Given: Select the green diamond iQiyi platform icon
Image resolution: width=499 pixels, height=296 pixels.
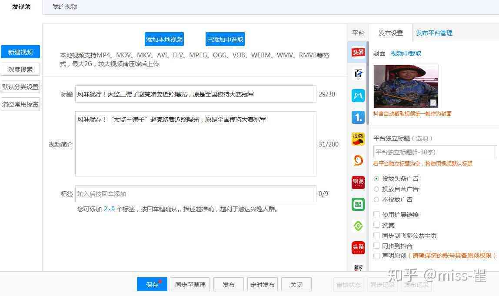Looking at the screenshot, I should (358, 226).
